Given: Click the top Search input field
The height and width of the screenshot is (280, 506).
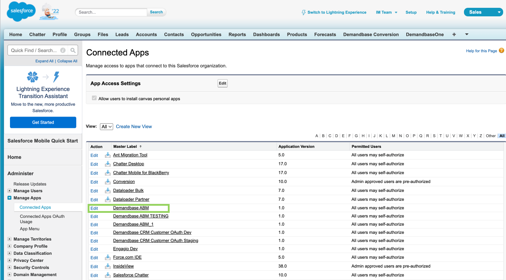Looking at the screenshot, I should click(x=111, y=12).
